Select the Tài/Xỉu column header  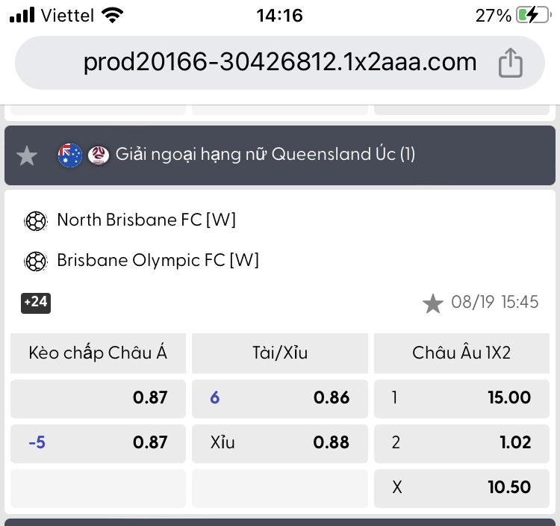(x=280, y=353)
